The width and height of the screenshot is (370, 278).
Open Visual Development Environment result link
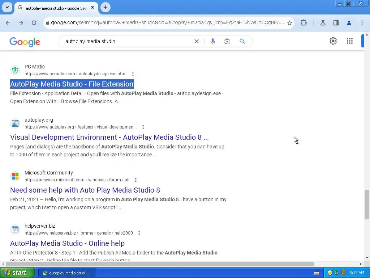tap(109, 137)
